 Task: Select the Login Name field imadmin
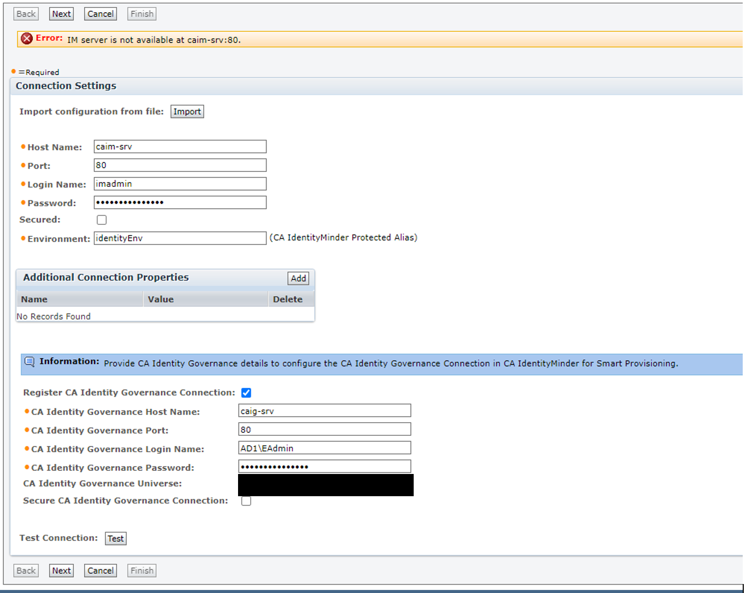pyautogui.click(x=180, y=184)
